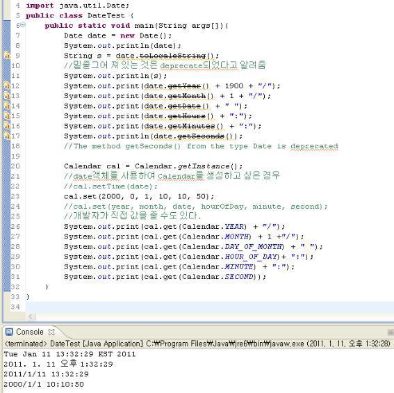Click the warning marker beside line 16
The height and width of the screenshot is (393, 394).
point(7,126)
